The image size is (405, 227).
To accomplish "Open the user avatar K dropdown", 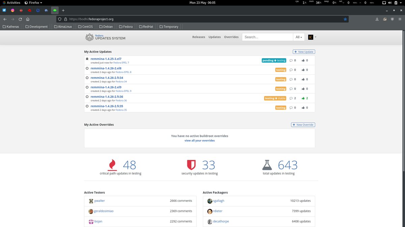I will 312,37.
